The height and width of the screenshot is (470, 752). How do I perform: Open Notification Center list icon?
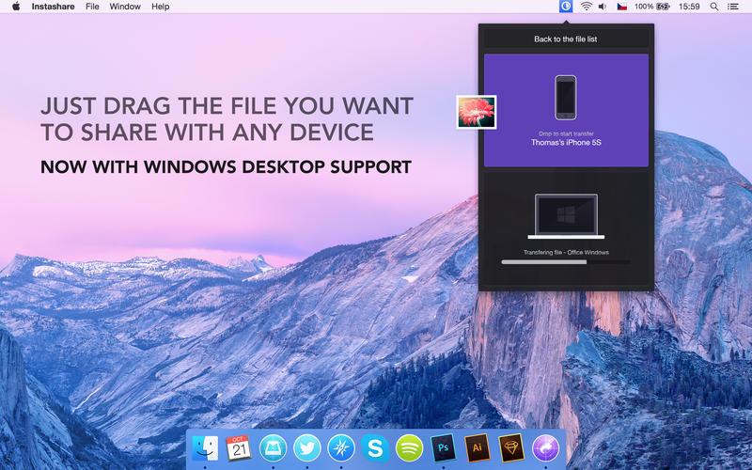pos(733,7)
